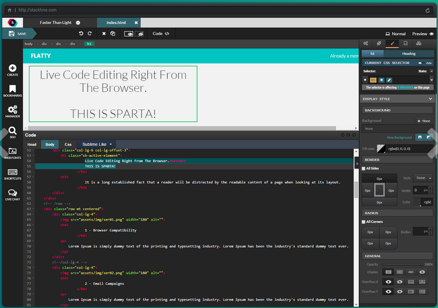The width and height of the screenshot is (438, 308).
Task: Open the border Style dropdown
Action: pyautogui.click(x=422, y=178)
